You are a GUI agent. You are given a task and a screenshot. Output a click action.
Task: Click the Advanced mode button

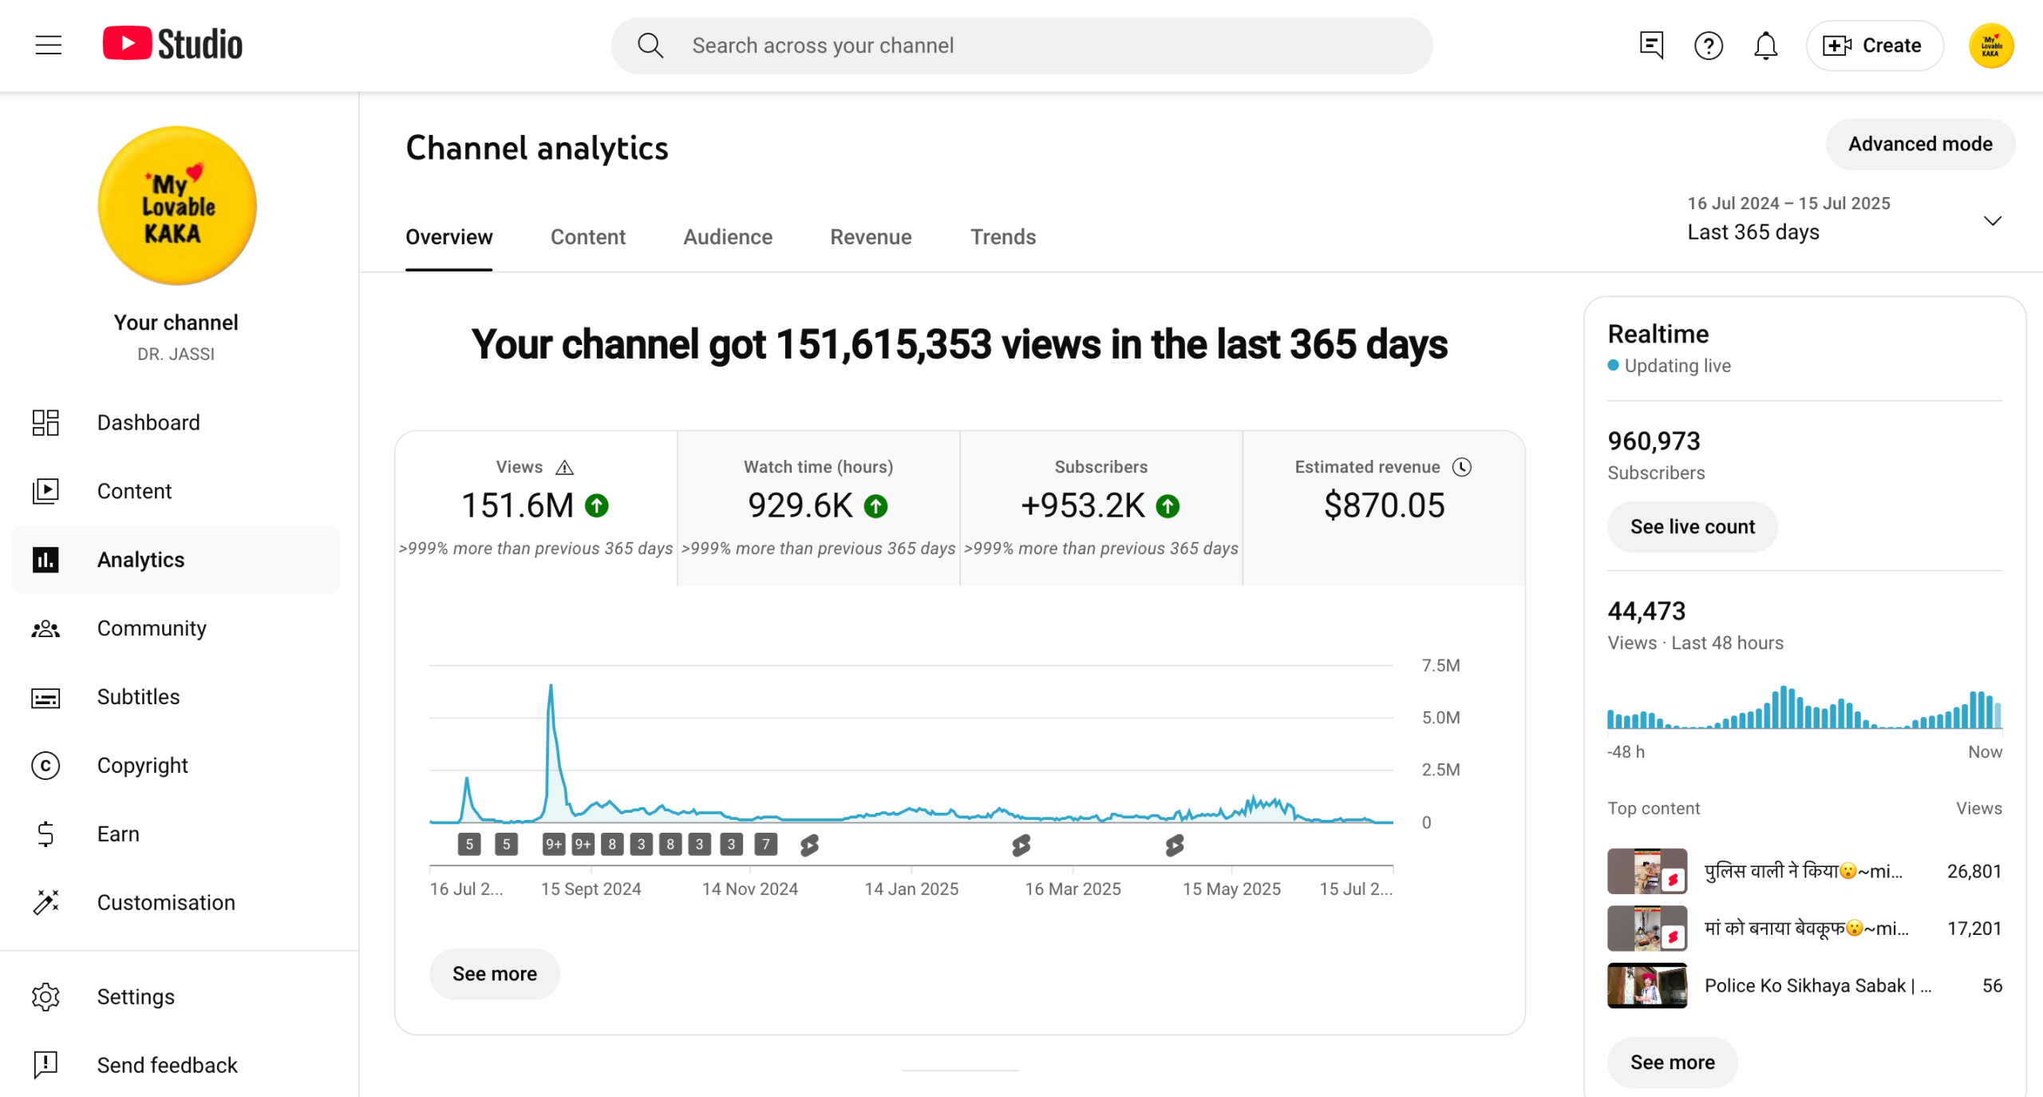pyautogui.click(x=1919, y=144)
